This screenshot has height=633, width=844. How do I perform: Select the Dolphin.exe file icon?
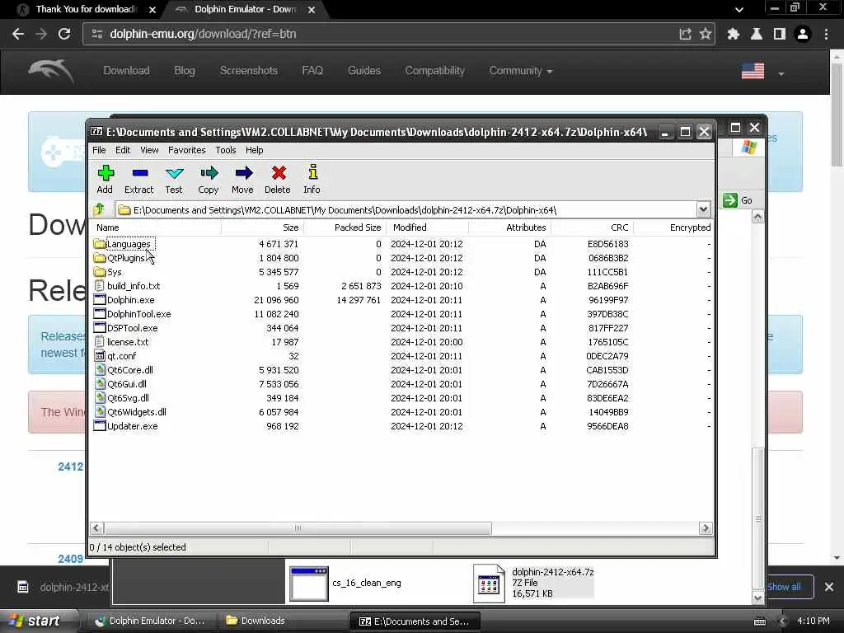click(x=100, y=300)
